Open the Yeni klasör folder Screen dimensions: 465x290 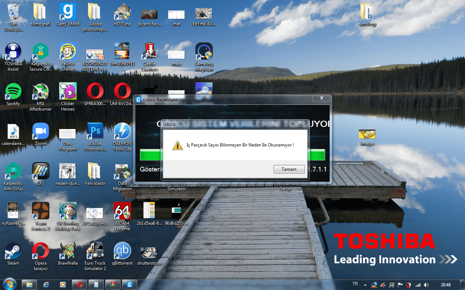(95, 175)
